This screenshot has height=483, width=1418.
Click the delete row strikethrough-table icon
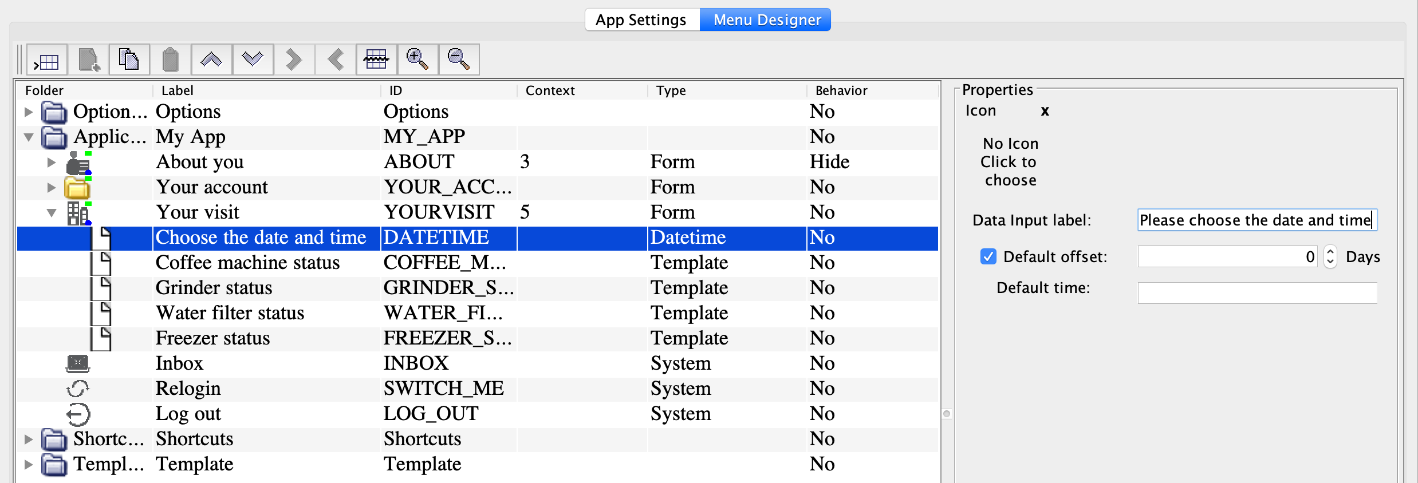(x=376, y=60)
